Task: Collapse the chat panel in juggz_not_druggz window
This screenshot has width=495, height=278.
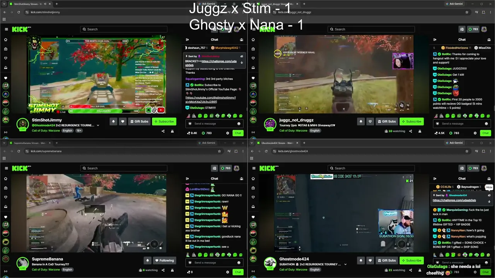Action: pyautogui.click(x=435, y=39)
